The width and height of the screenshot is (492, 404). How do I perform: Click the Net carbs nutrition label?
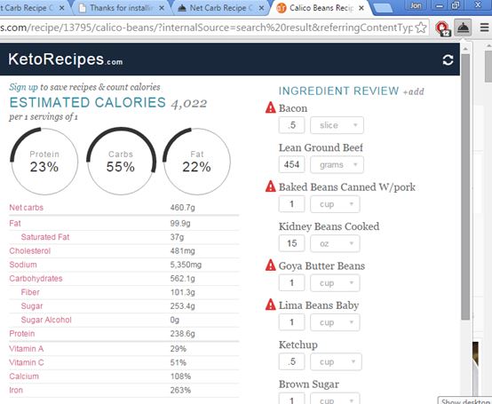(x=27, y=208)
